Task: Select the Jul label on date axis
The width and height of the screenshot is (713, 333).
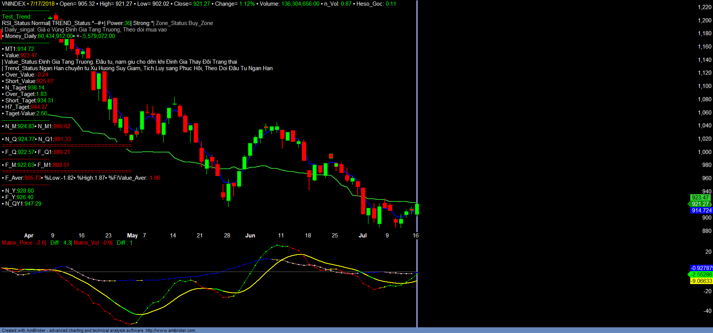Action: [x=363, y=236]
